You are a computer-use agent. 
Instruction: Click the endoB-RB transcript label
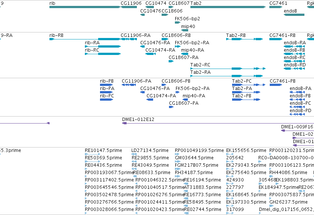pyautogui.click(x=294, y=50)
